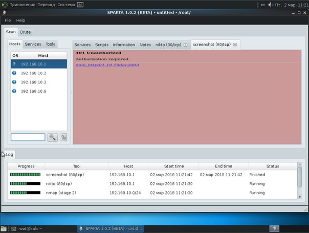Open the File menu
309x233 pixels.
point(8,20)
